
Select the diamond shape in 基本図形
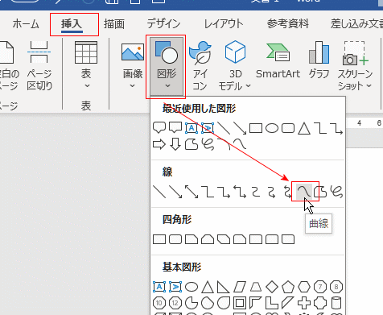click(272, 287)
